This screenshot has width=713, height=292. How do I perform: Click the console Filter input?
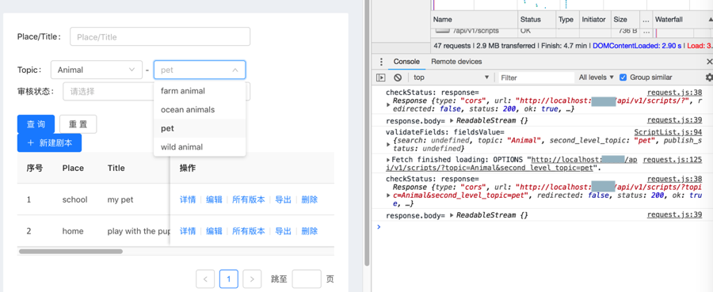536,78
